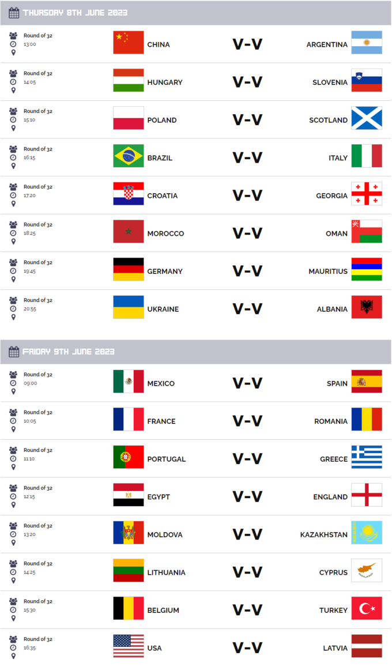Click the China flag icon
392x667 pixels.
pyautogui.click(x=128, y=43)
